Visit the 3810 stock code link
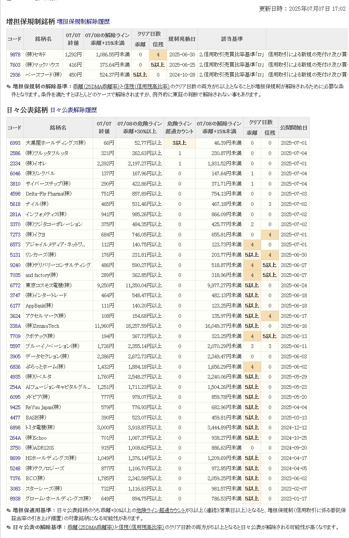Viewport: 349px width, 538px height. 15,184
